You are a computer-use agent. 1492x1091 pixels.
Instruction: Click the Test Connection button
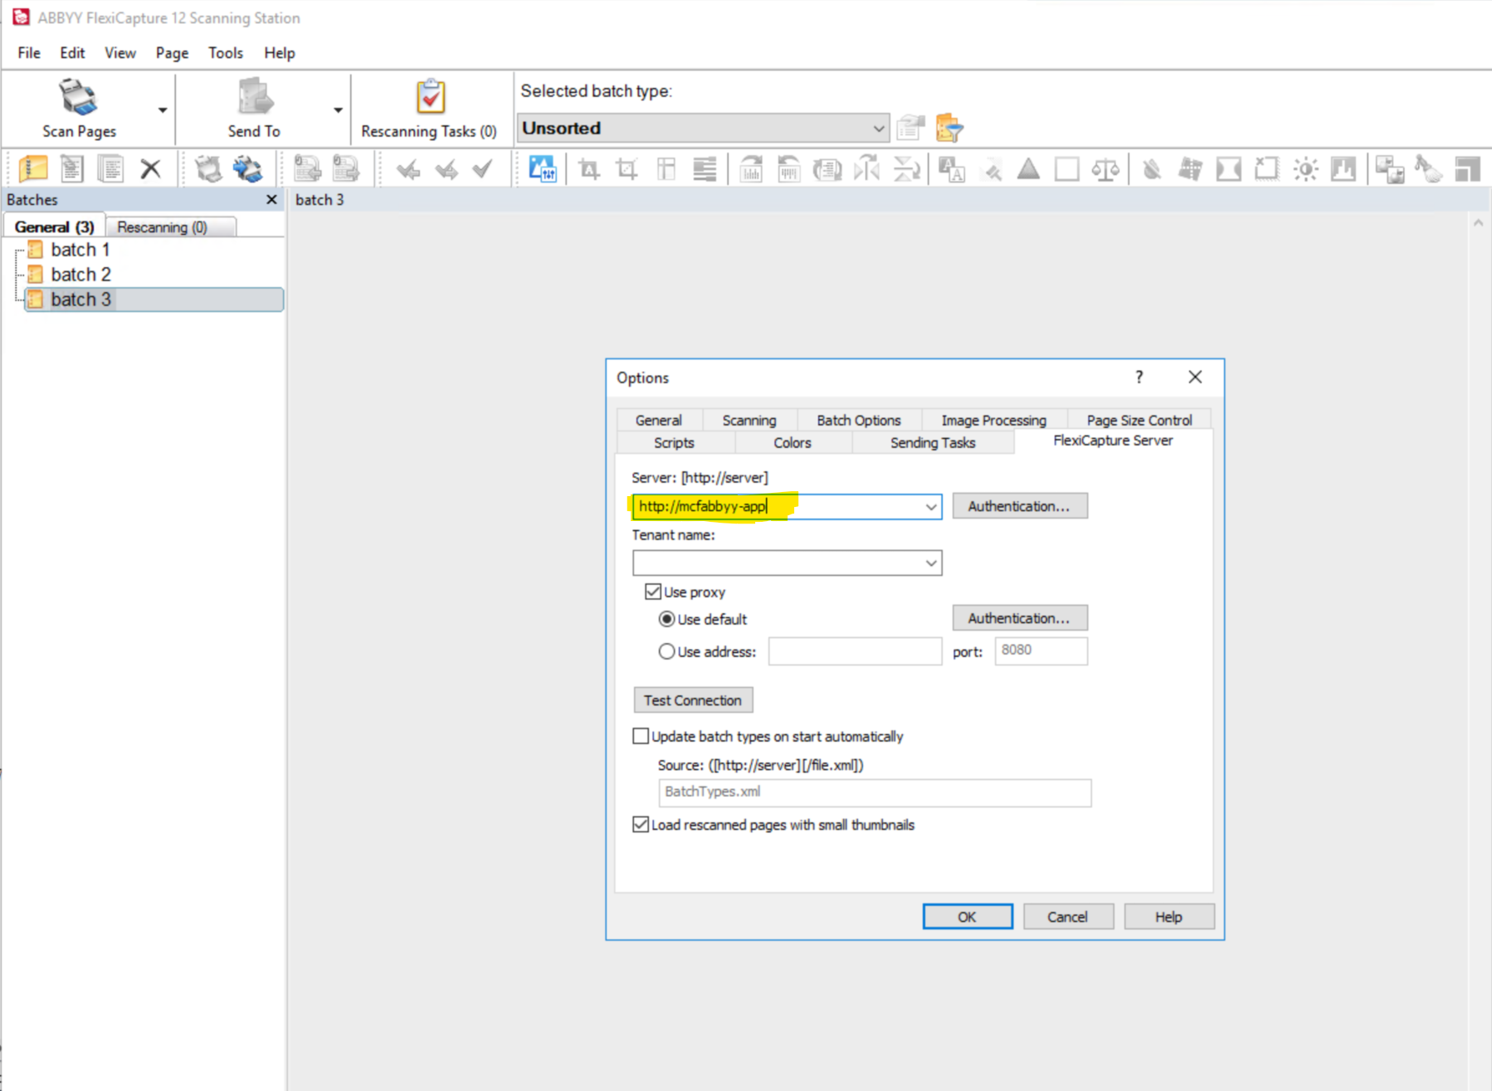[x=693, y=699]
